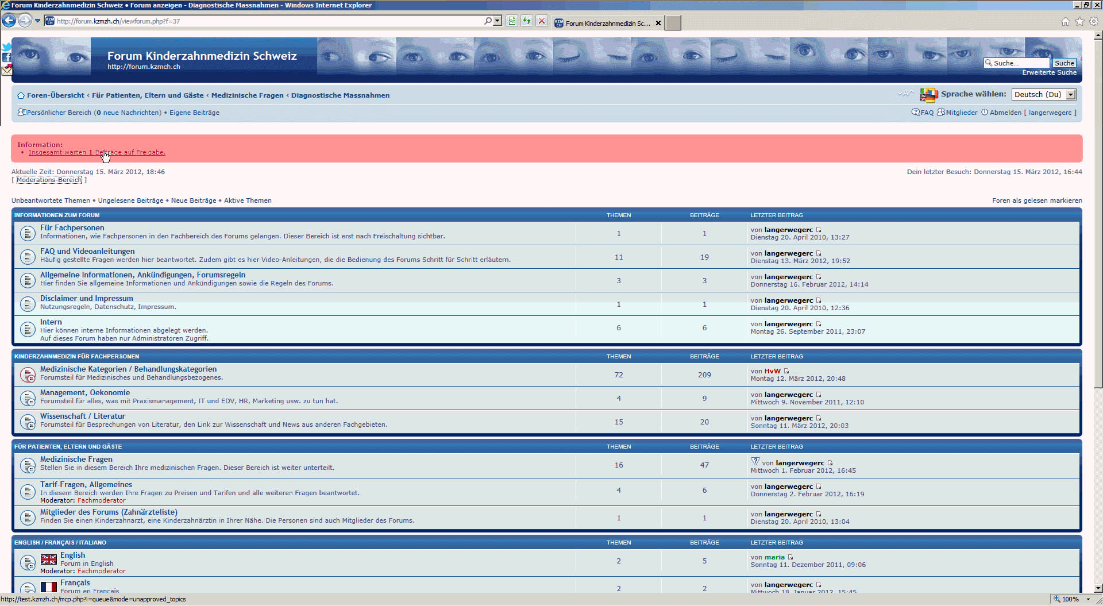The height and width of the screenshot is (606, 1103).
Task: Open a new blank browser tab
Action: click(x=673, y=23)
